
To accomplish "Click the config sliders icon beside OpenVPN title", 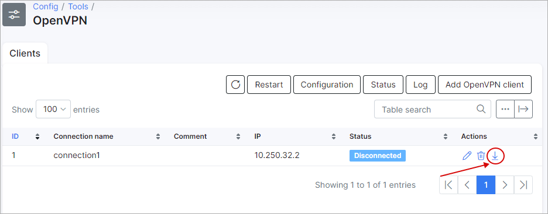I will point(14,15).
